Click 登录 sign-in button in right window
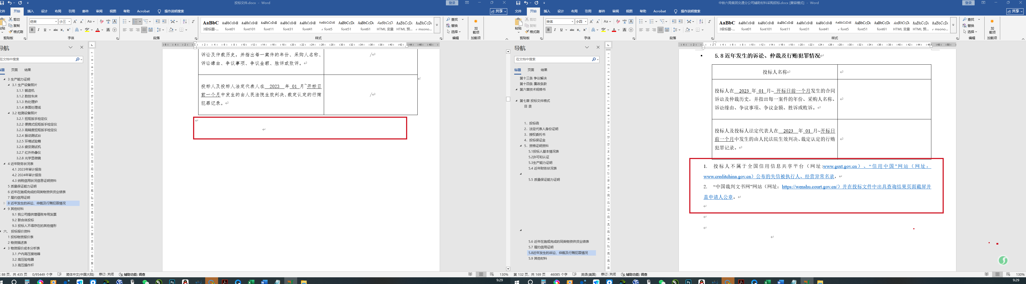 tap(968, 3)
